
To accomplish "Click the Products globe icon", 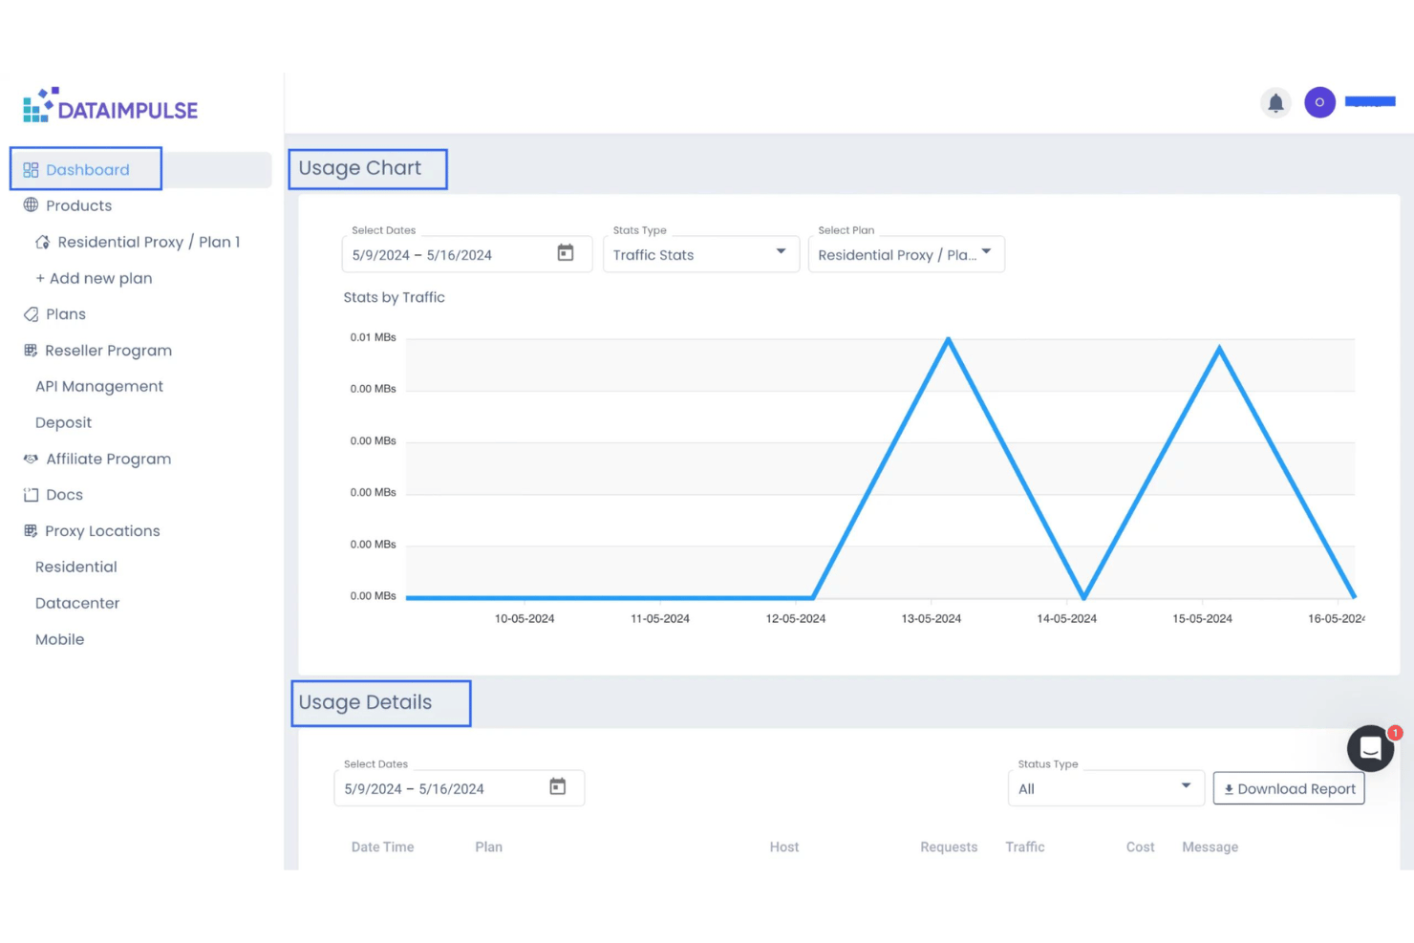I will pos(31,205).
